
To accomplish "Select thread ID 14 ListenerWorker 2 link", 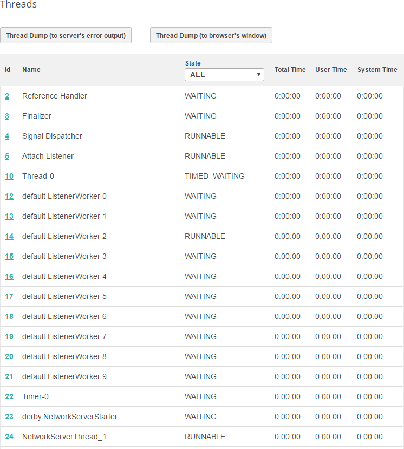I will (9, 237).
